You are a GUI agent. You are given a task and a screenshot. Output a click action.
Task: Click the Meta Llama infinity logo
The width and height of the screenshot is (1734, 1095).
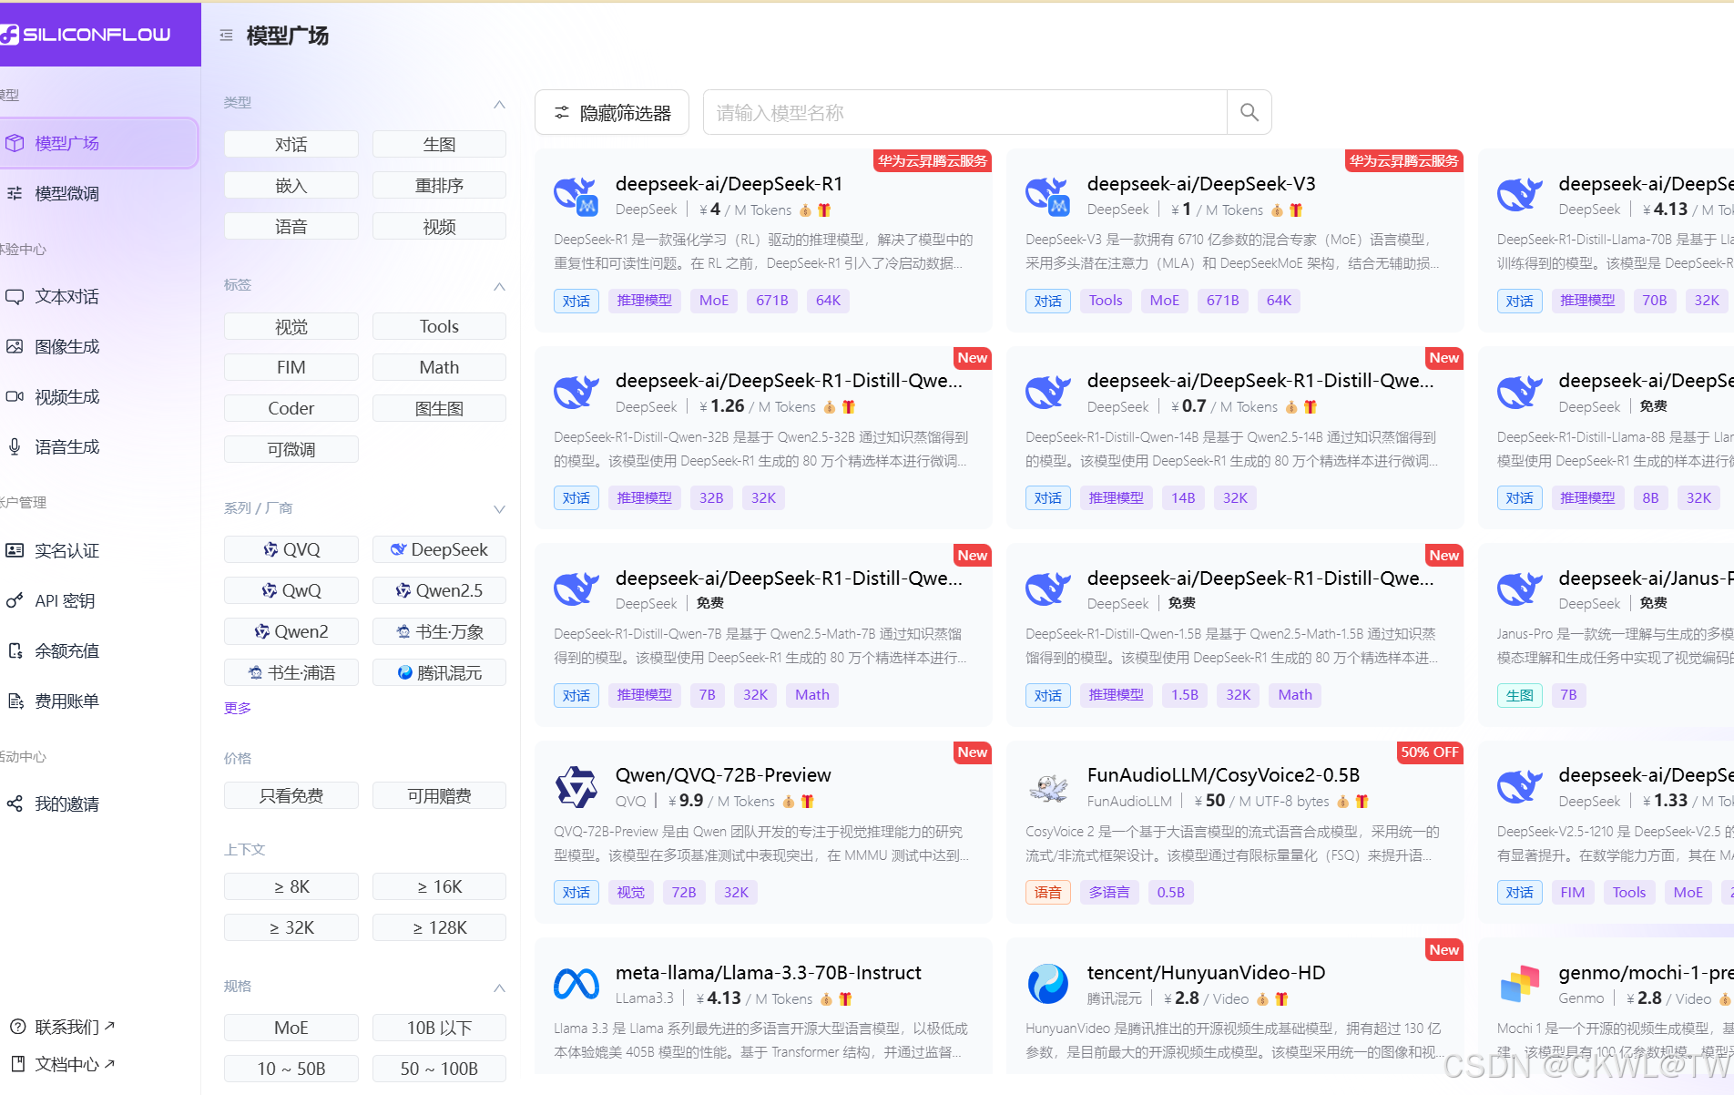point(576,984)
